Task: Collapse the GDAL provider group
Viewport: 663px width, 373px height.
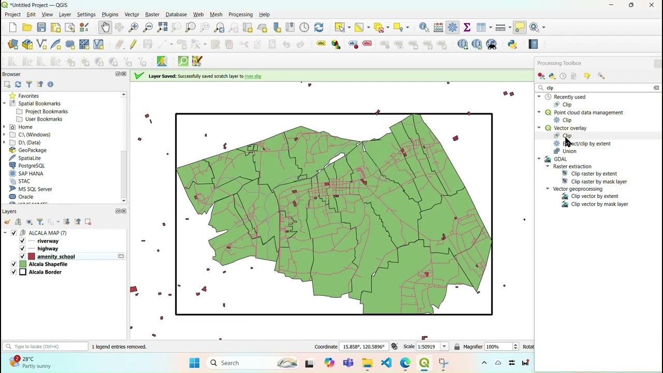Action: click(x=539, y=159)
